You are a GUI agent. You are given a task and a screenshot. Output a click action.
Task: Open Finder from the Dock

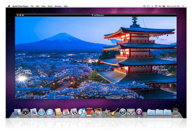(17, 112)
